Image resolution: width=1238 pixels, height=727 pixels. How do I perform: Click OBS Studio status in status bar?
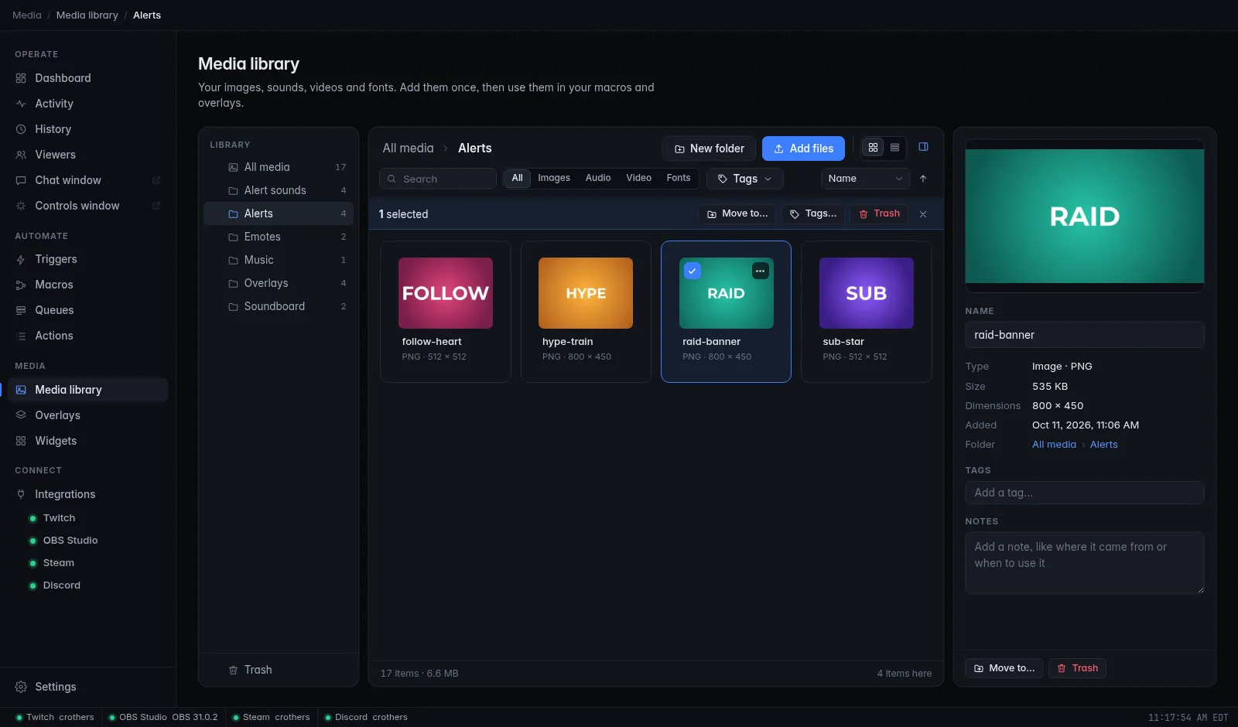(x=163, y=717)
